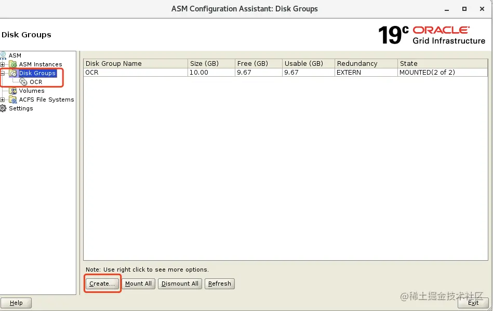Click the ASM root node icon
Screen dimensions: 493x311
pyautogui.click(x=3, y=55)
